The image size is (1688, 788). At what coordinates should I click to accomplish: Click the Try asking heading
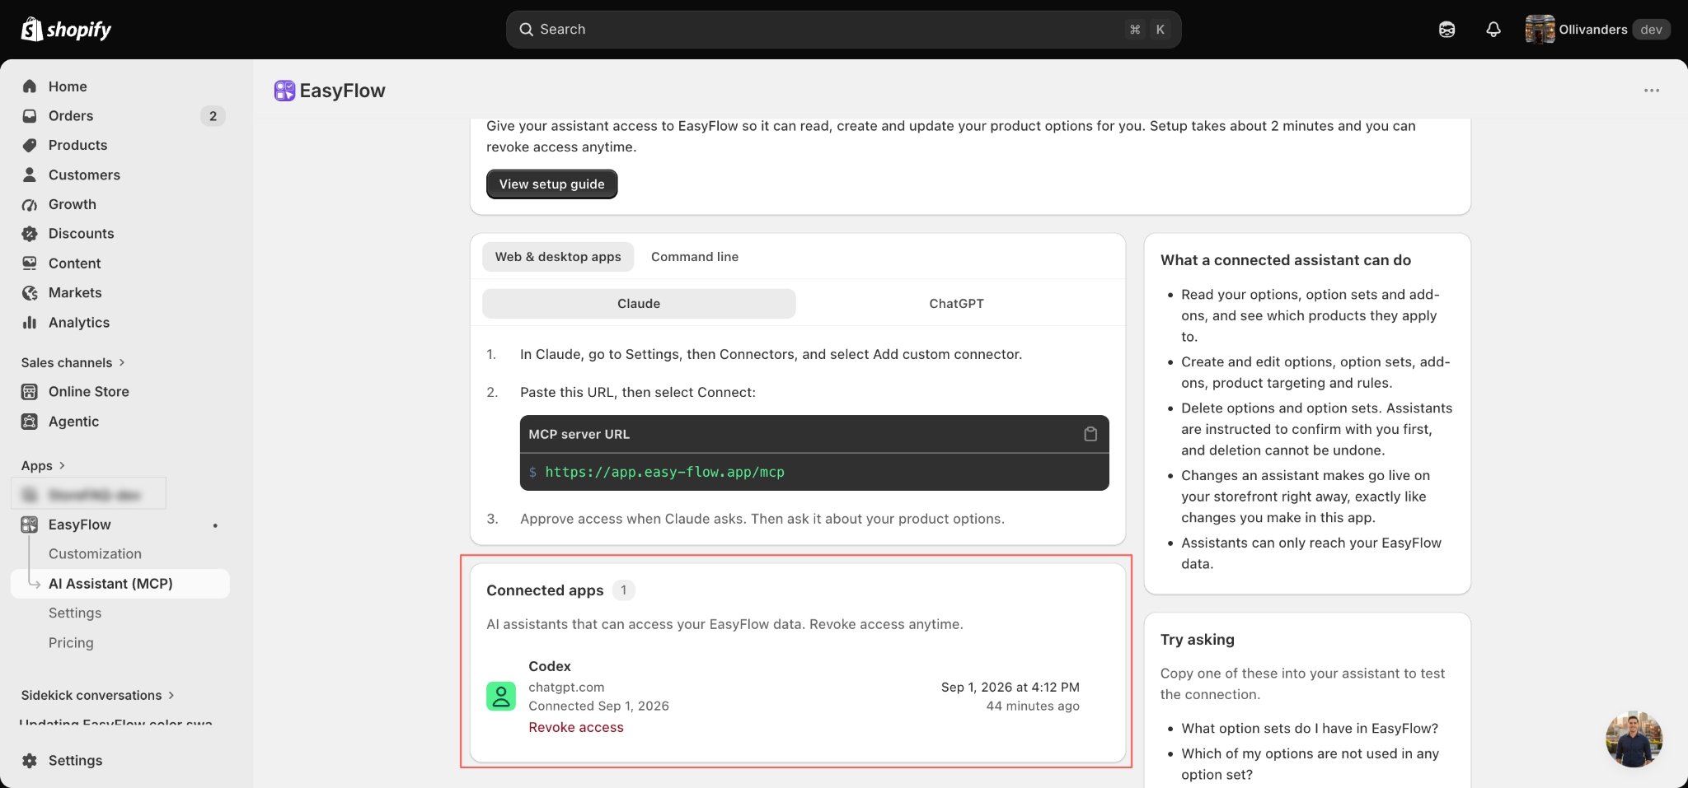point(1198,640)
